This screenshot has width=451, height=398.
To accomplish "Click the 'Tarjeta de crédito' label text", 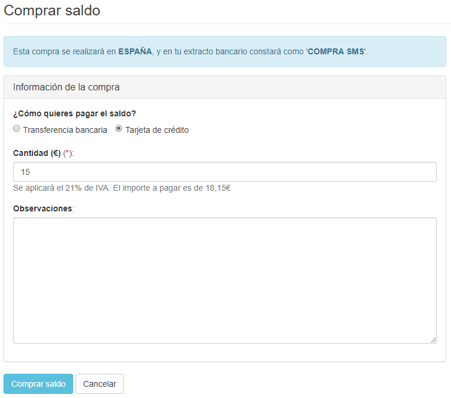I will 157,130.
